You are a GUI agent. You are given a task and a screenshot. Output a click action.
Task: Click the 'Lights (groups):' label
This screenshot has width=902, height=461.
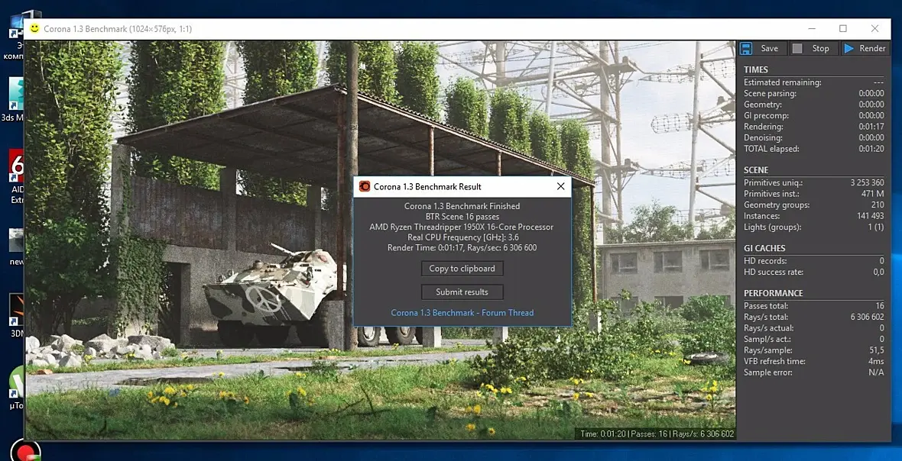coord(772,227)
